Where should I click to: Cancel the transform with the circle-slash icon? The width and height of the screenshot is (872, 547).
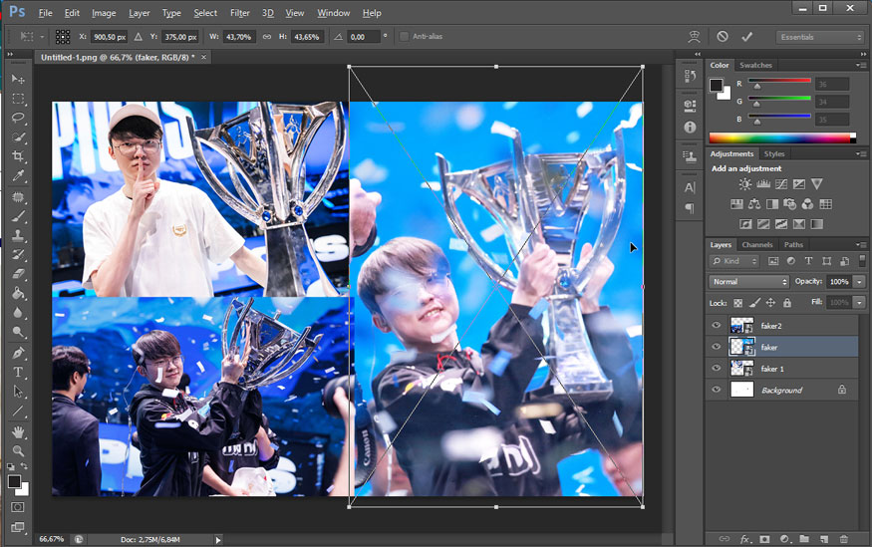tap(722, 37)
